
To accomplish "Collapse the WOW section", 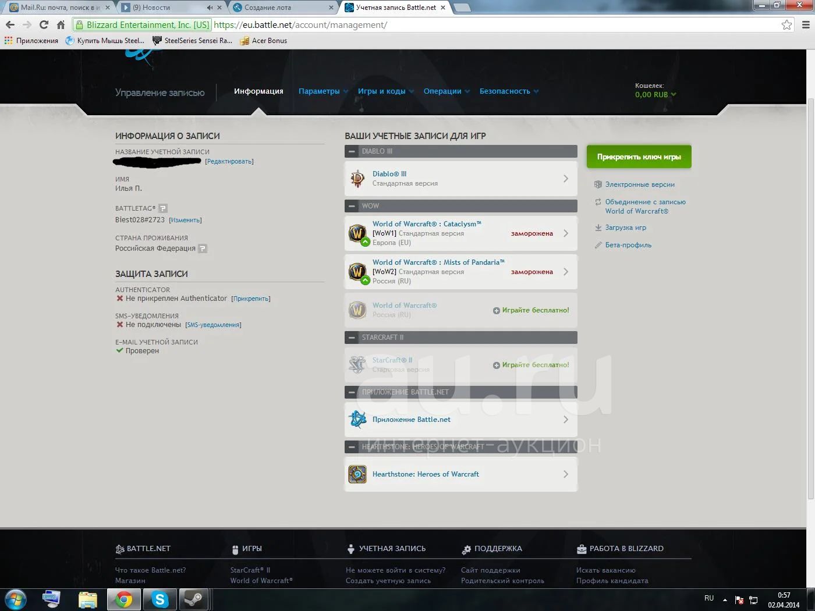I will click(352, 206).
